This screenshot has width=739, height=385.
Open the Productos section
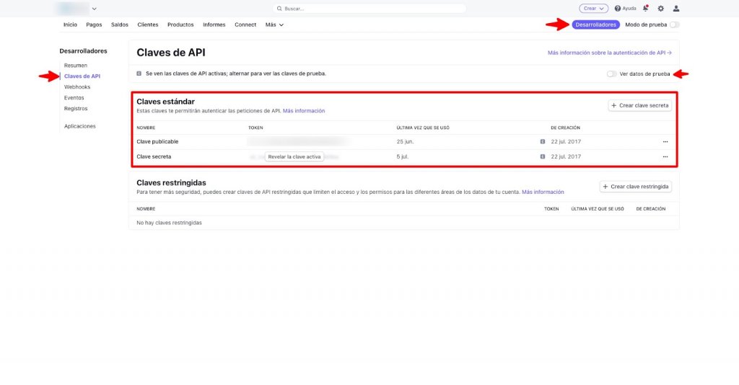pyautogui.click(x=180, y=25)
